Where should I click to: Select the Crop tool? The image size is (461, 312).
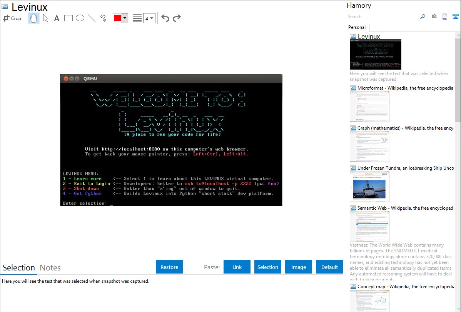pyautogui.click(x=12, y=18)
